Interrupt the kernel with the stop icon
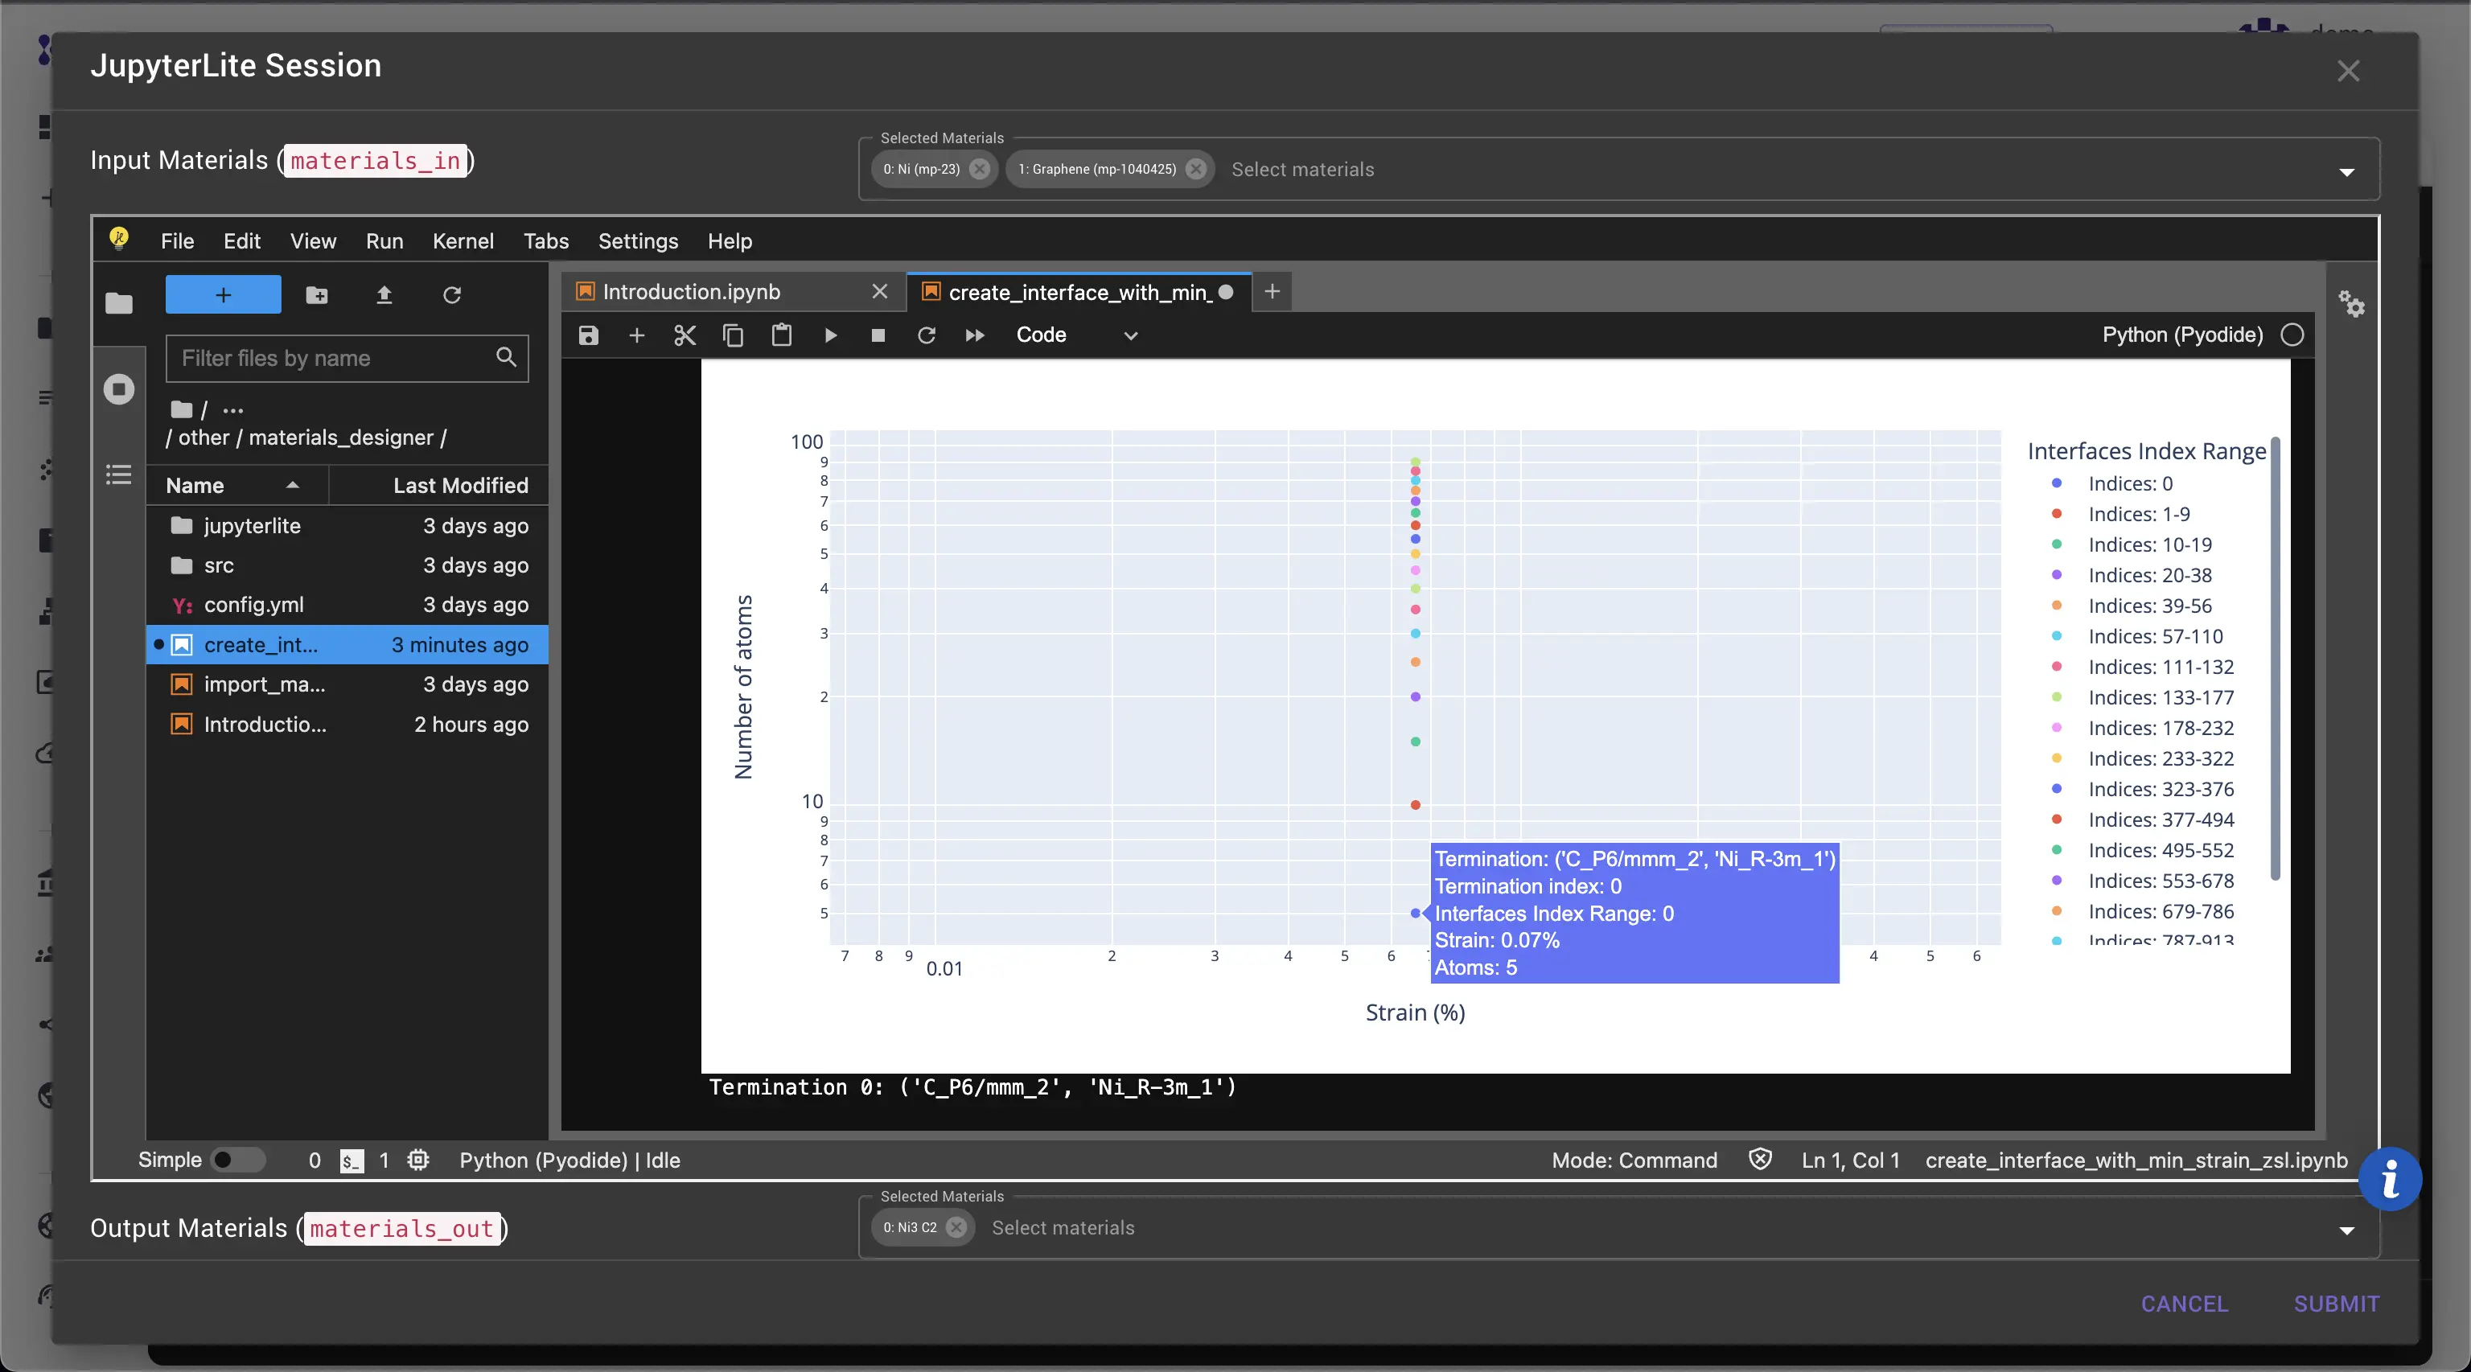2471x1372 pixels. pos(878,335)
